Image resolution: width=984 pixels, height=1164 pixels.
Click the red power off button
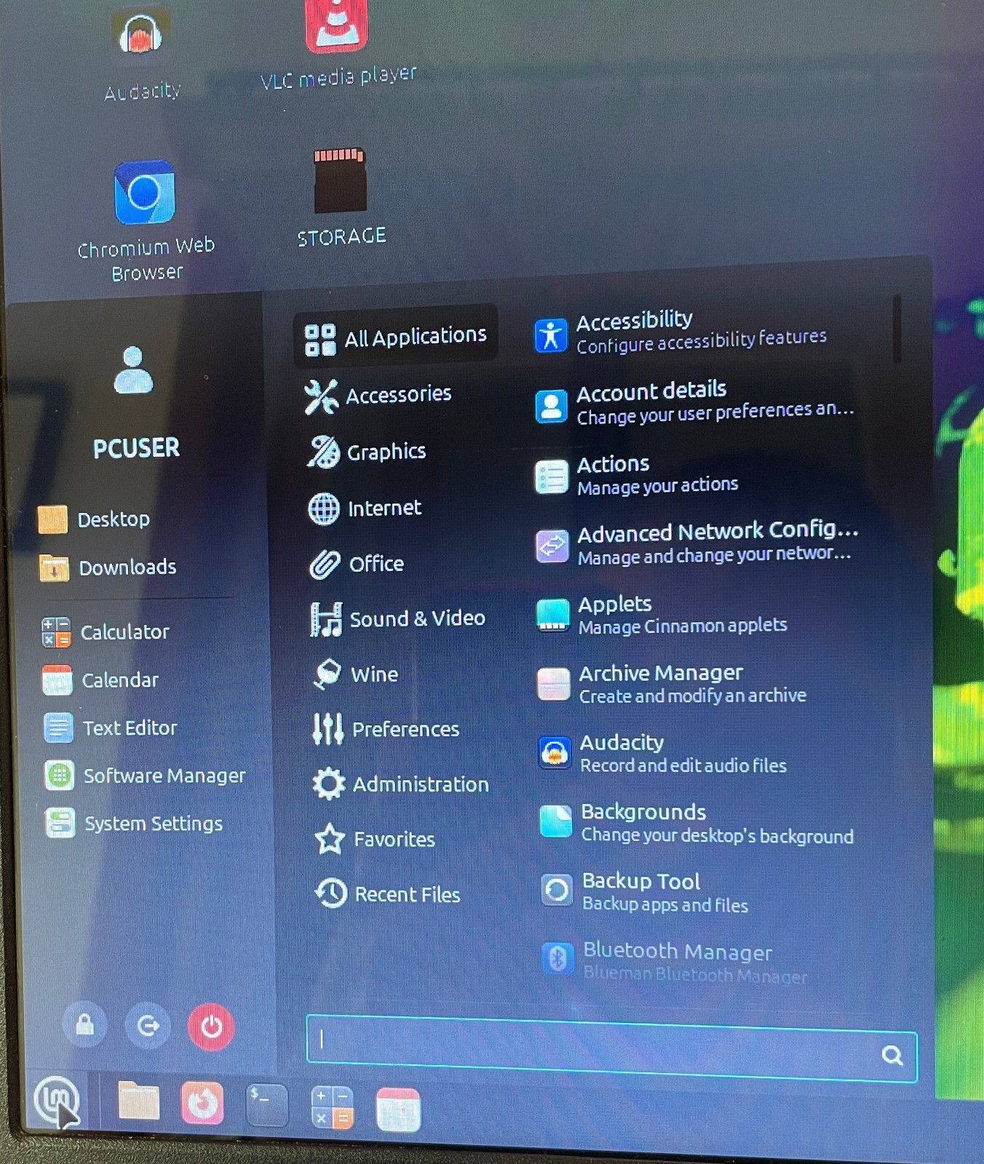click(x=211, y=1027)
